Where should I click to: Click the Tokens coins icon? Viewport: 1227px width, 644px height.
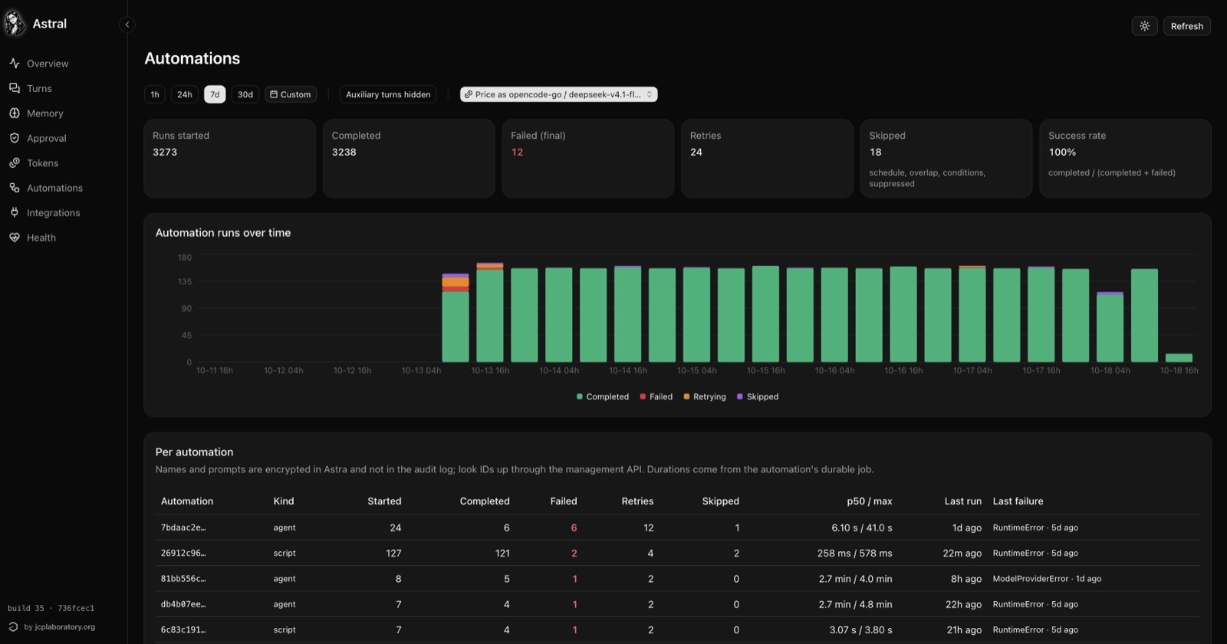[x=15, y=163]
